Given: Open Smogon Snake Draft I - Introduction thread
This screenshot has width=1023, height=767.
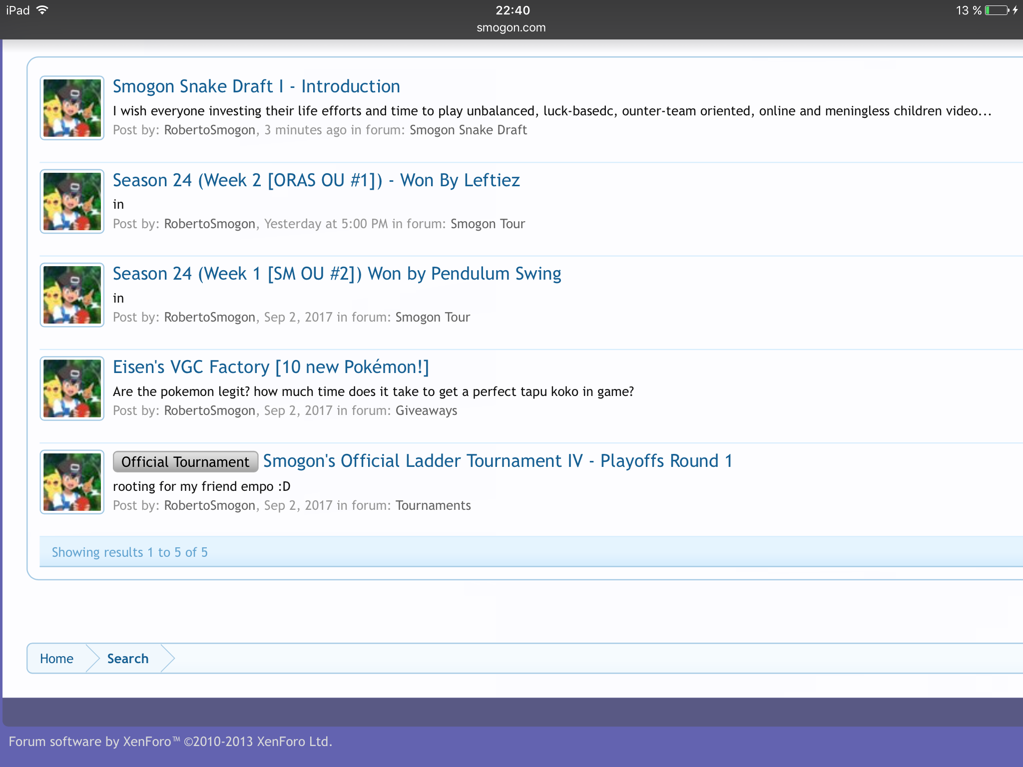Looking at the screenshot, I should point(256,86).
